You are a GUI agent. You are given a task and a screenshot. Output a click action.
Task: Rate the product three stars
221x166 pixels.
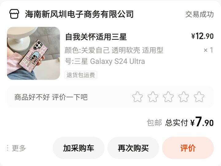pyautogui.click(x=168, y=97)
